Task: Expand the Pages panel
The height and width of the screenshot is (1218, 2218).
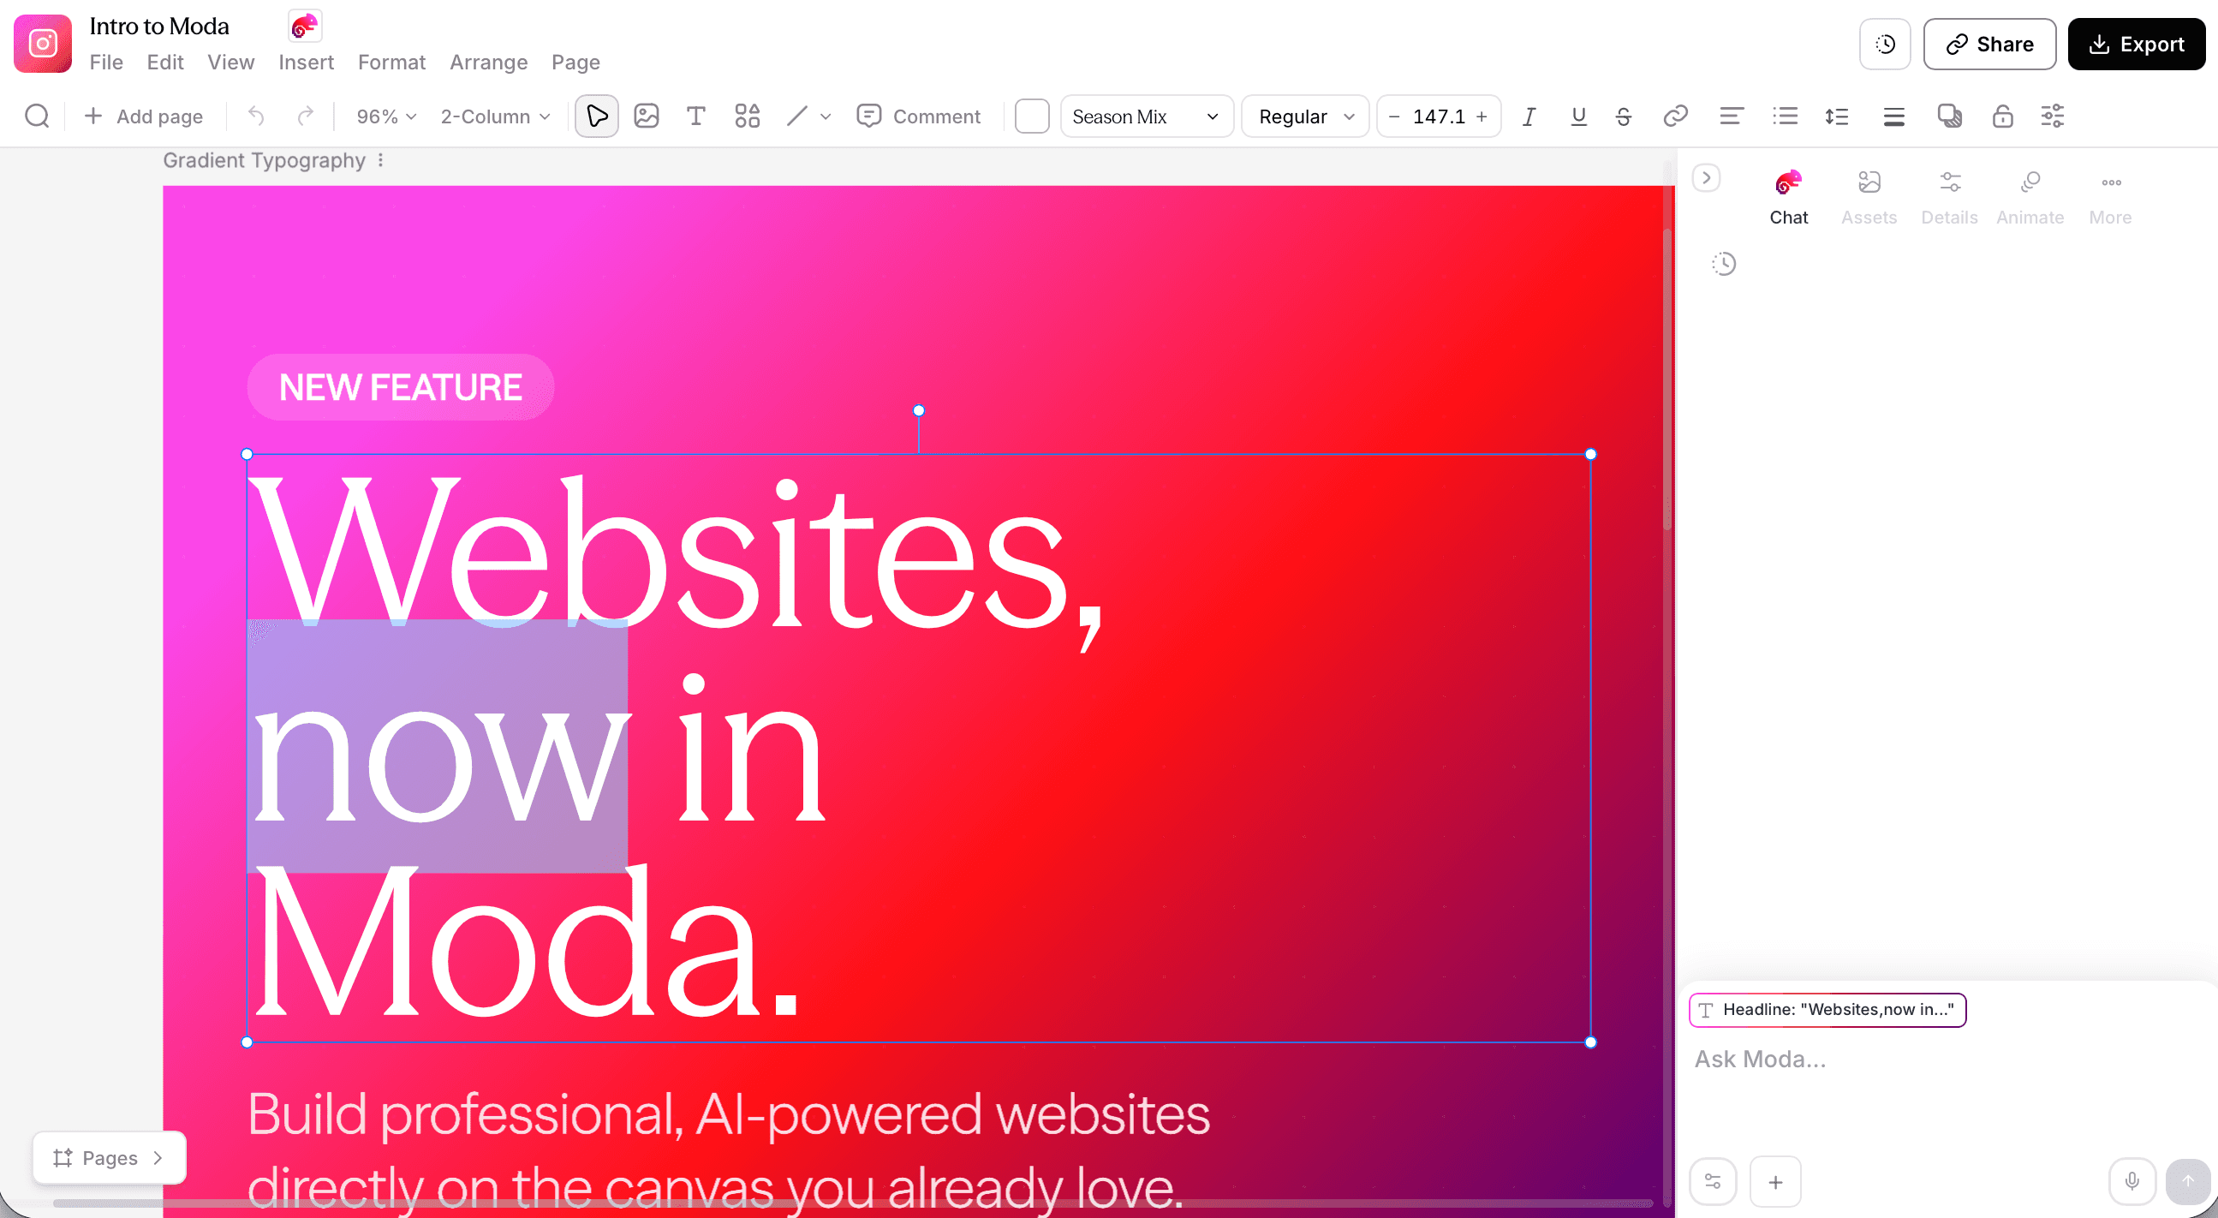Action: pyautogui.click(x=110, y=1158)
